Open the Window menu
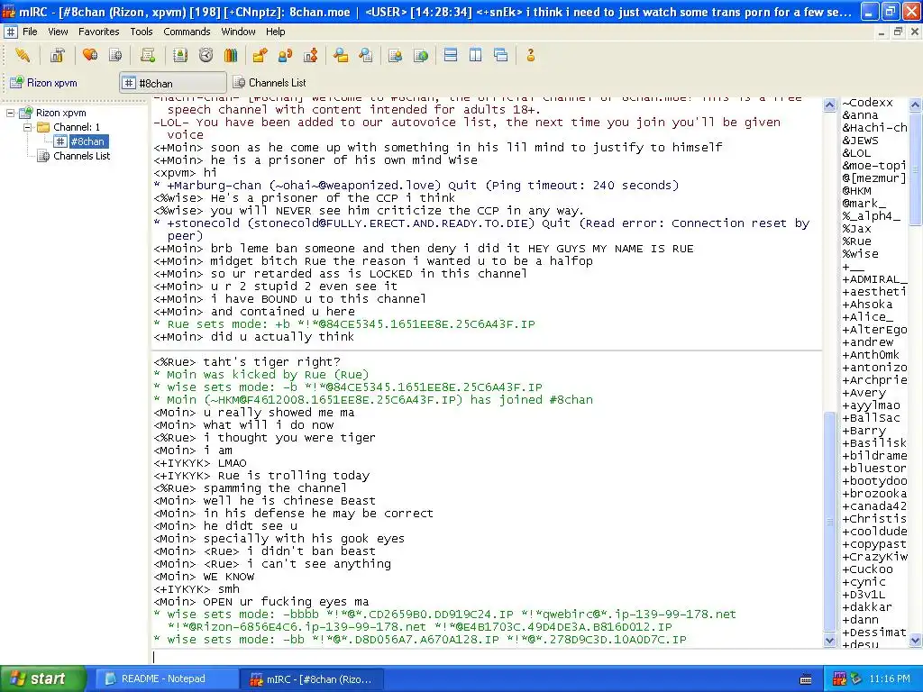Viewport: 923px width, 692px height. (x=238, y=32)
